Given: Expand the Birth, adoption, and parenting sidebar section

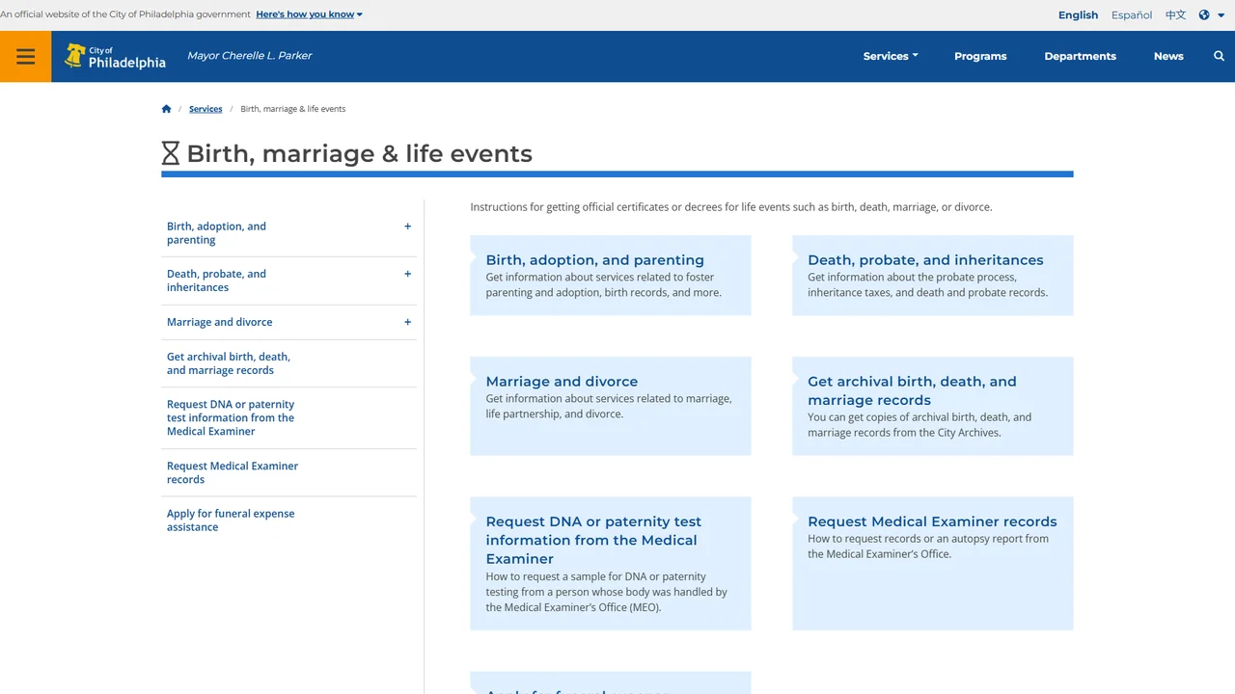Looking at the screenshot, I should click(407, 227).
